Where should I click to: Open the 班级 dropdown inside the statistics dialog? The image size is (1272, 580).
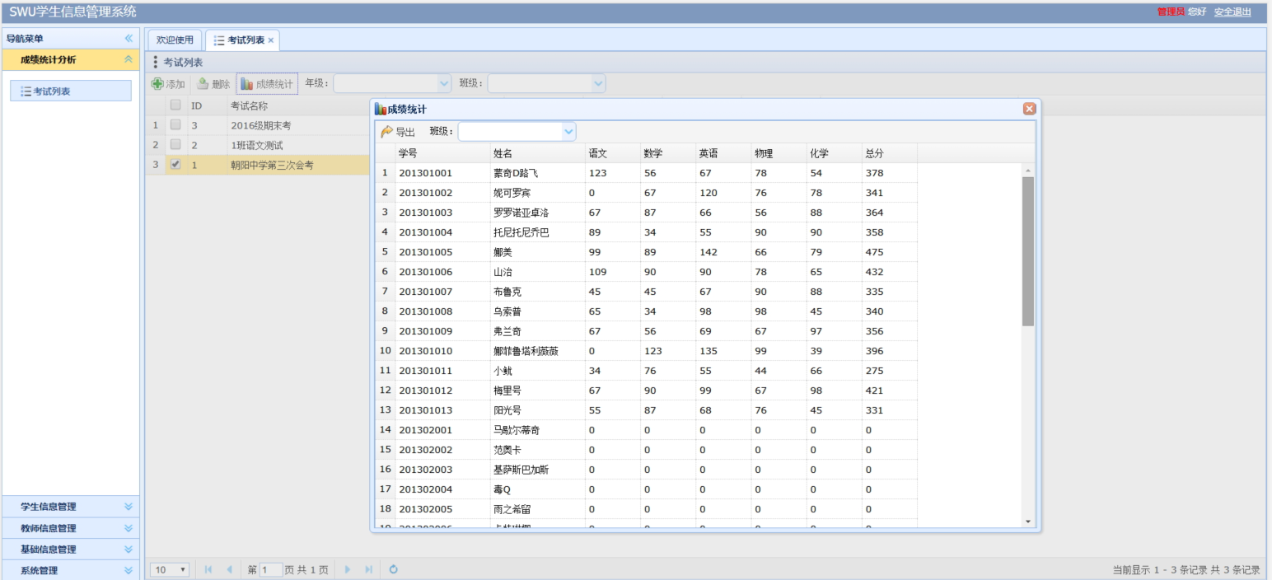tap(568, 132)
